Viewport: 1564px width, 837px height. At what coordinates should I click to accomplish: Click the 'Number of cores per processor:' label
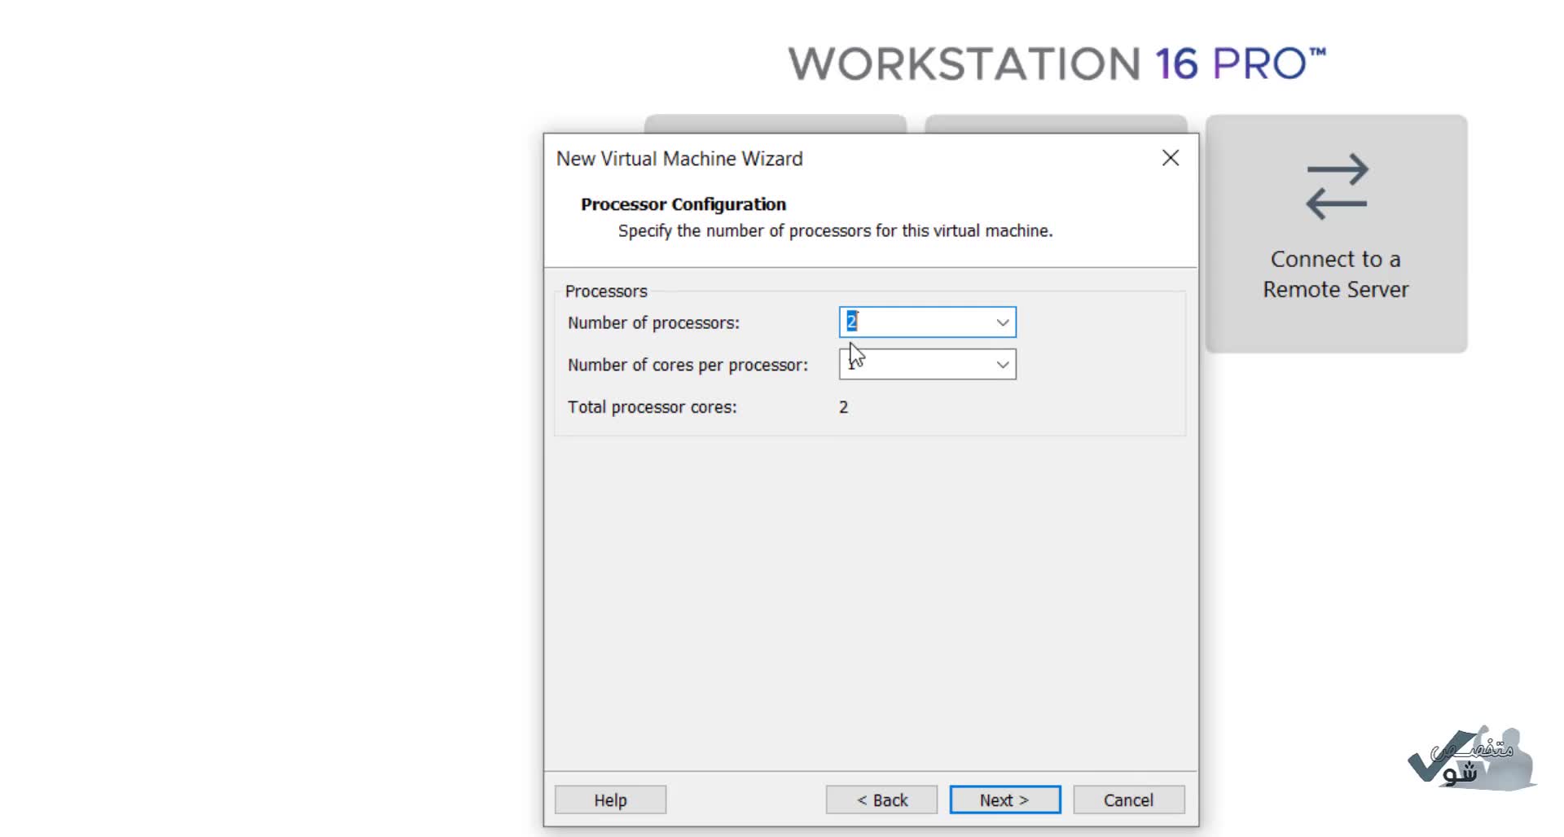(688, 366)
